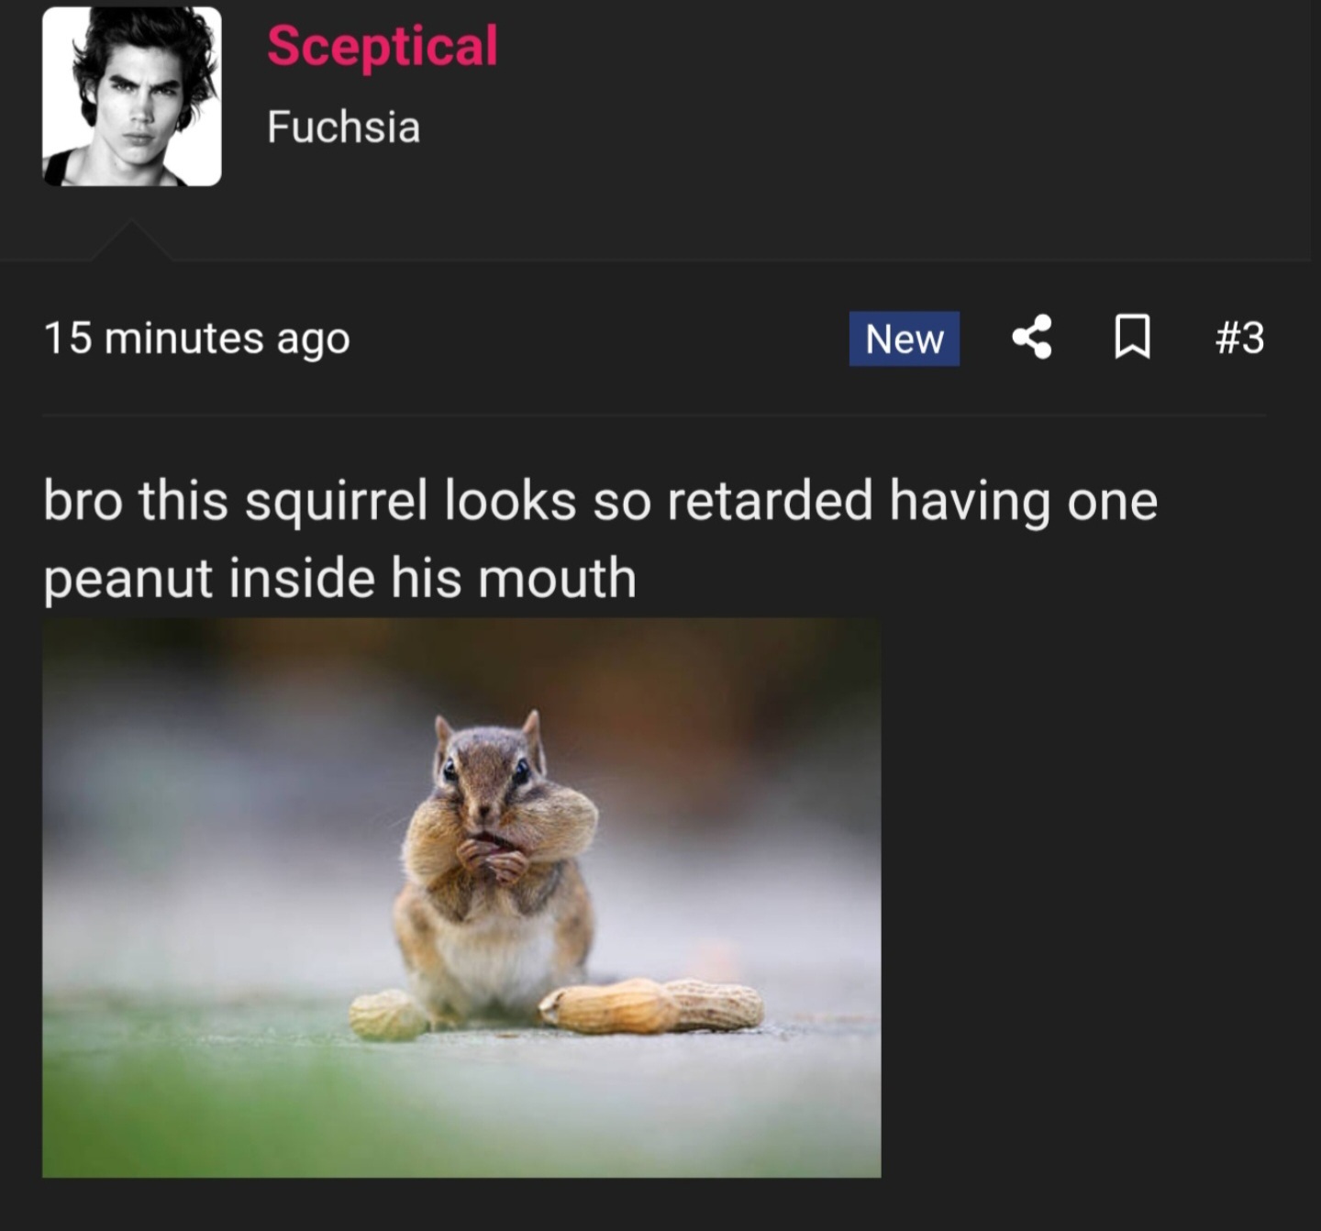Click the share icon on the post
The height and width of the screenshot is (1231, 1321).
(1032, 338)
